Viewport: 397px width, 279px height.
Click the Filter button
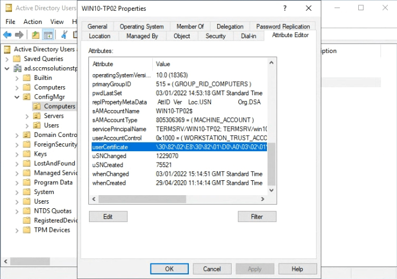(x=257, y=217)
